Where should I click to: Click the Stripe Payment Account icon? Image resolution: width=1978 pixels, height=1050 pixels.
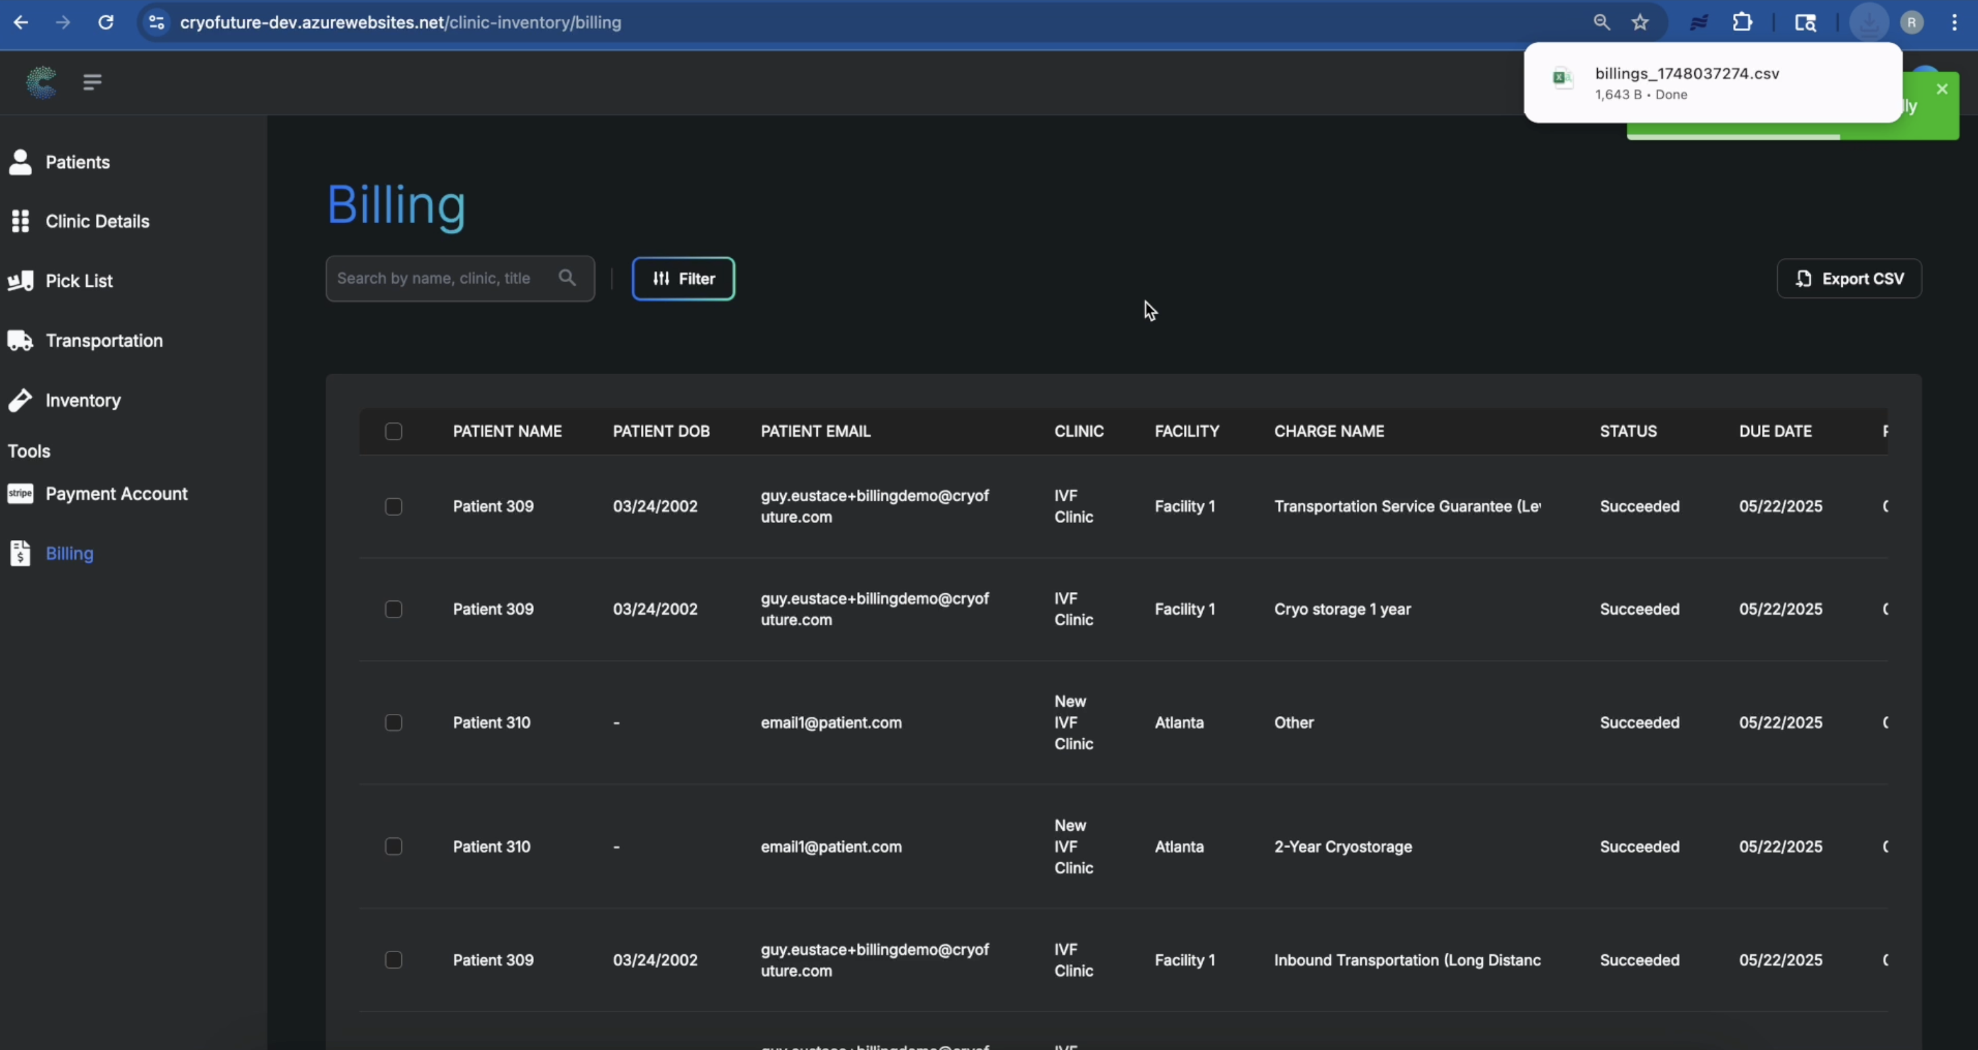coord(20,493)
